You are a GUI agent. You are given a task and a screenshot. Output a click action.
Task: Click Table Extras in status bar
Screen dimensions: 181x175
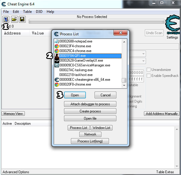(165, 172)
